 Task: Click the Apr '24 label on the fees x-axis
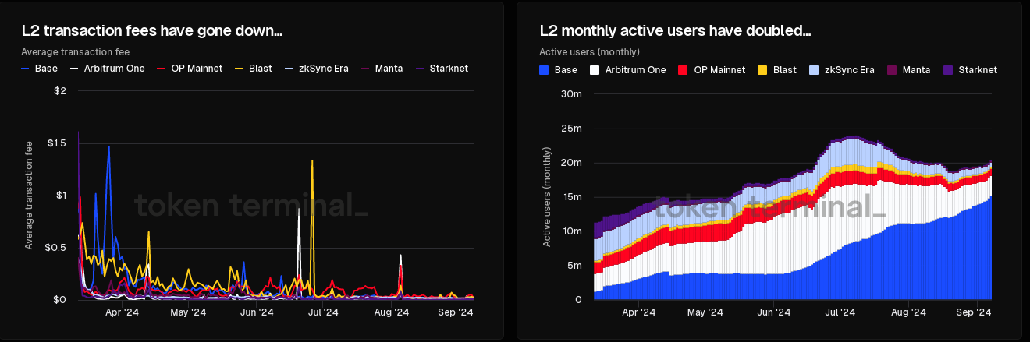[122, 312]
